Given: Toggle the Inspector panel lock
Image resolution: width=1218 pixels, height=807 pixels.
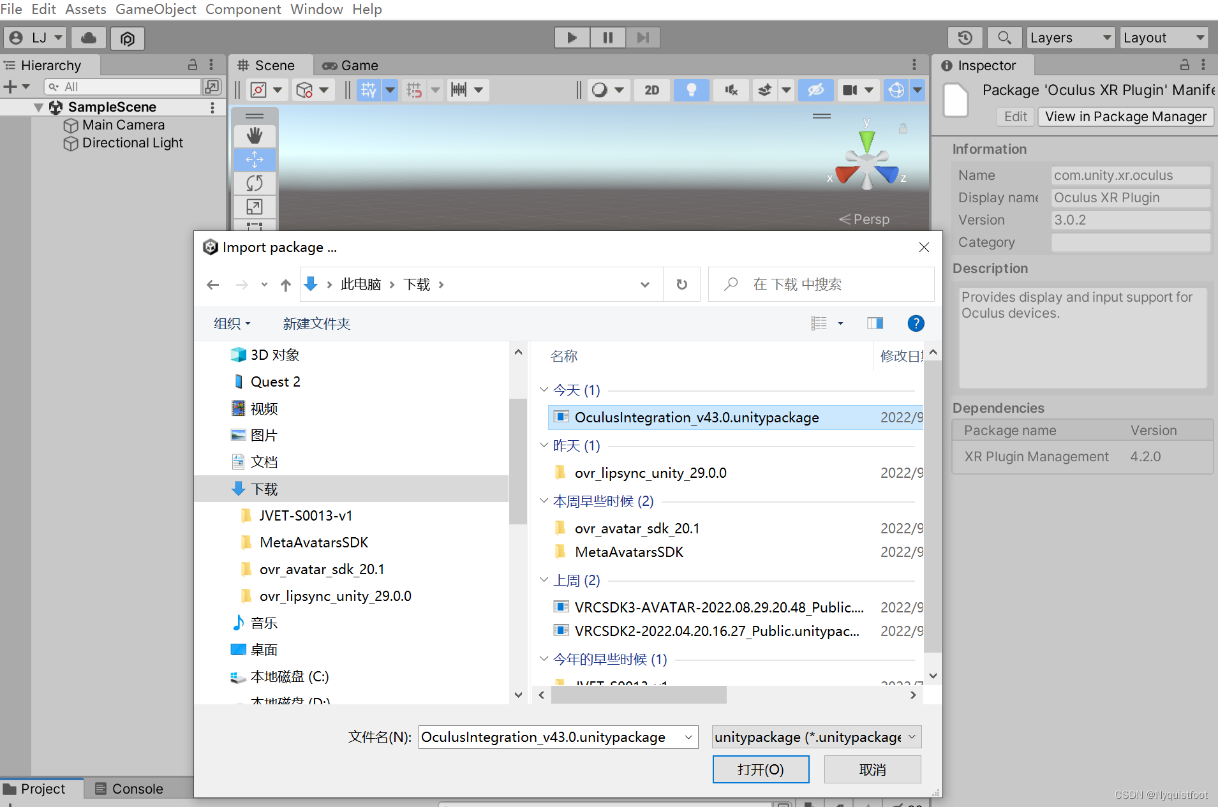Looking at the screenshot, I should tap(1185, 64).
